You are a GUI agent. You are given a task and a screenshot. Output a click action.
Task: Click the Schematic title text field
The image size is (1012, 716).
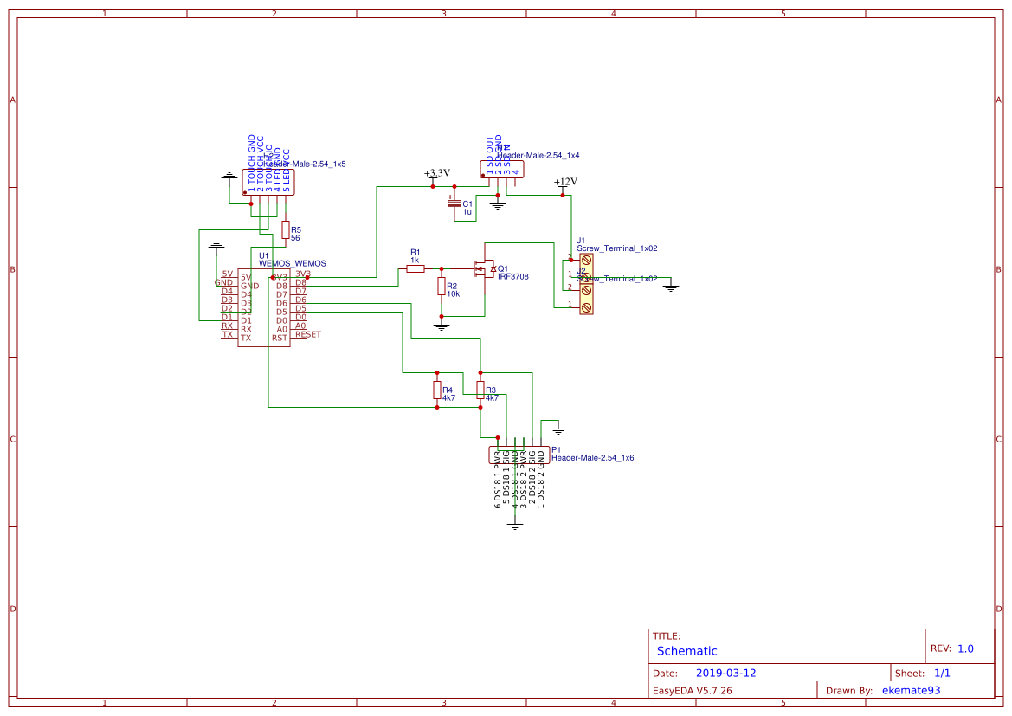pyautogui.click(x=686, y=651)
